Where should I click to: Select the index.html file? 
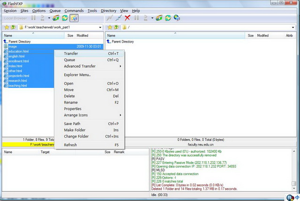tap(15, 66)
